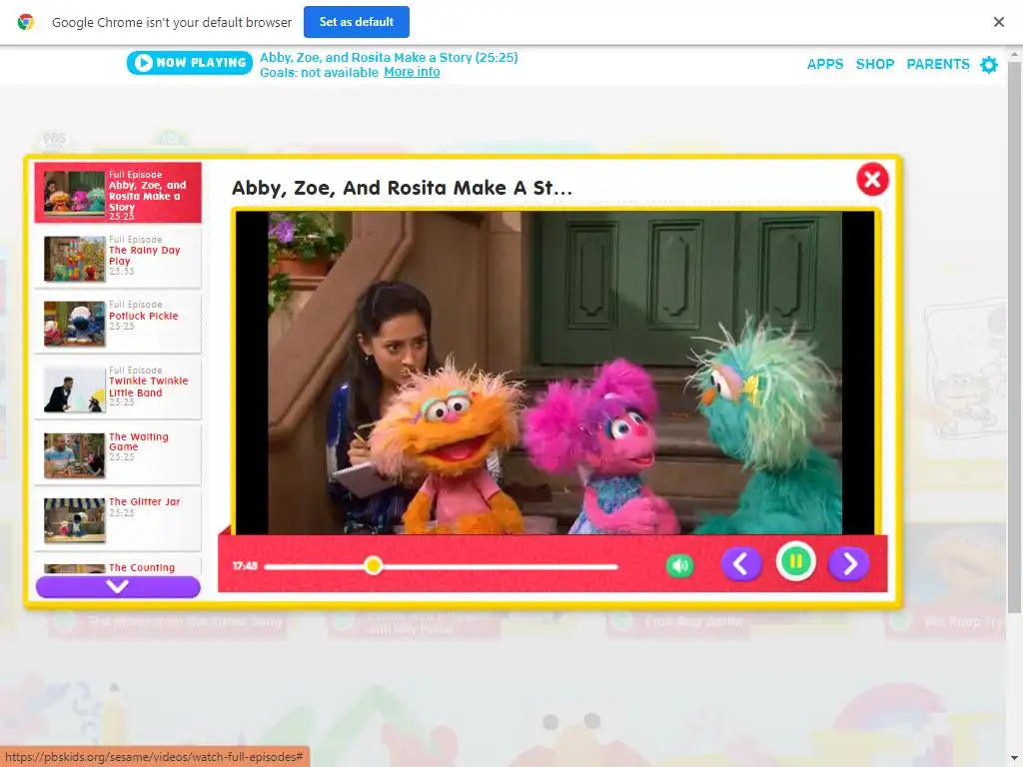The image size is (1023, 767).
Task: Select 'Twinkle Twinkle Little Band' episode thumbnail
Action: point(74,389)
